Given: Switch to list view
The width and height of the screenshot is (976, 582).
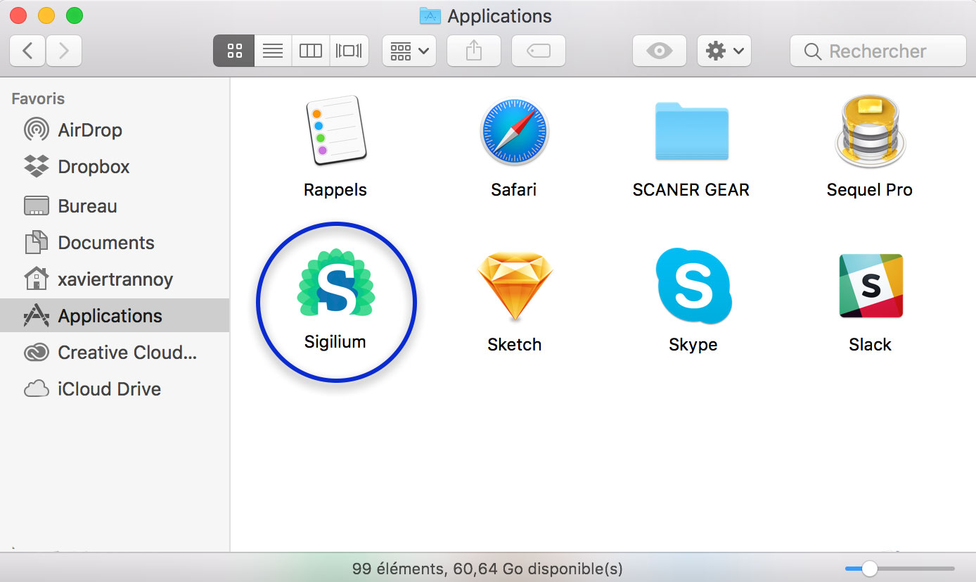Looking at the screenshot, I should click(x=273, y=51).
